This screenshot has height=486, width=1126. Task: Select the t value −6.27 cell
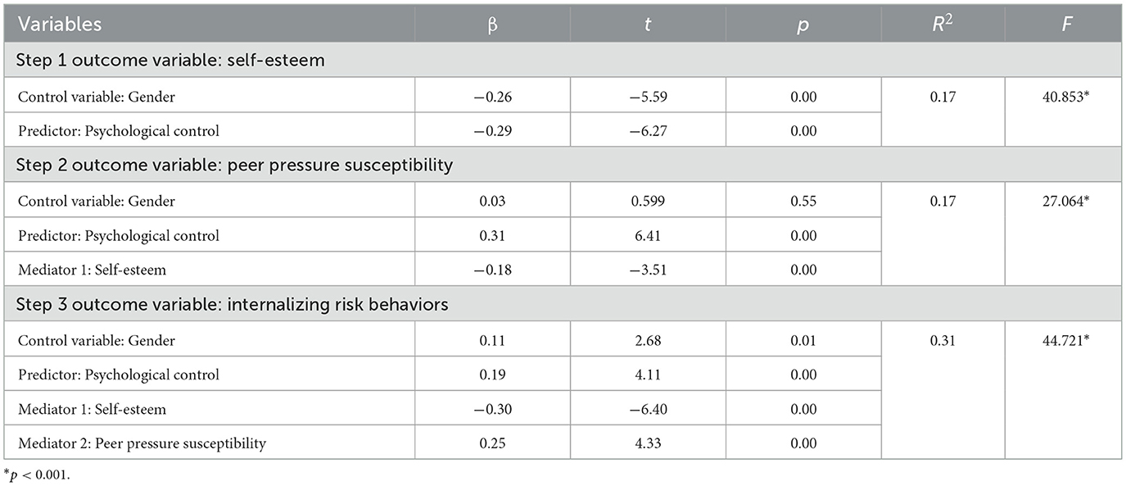[648, 130]
